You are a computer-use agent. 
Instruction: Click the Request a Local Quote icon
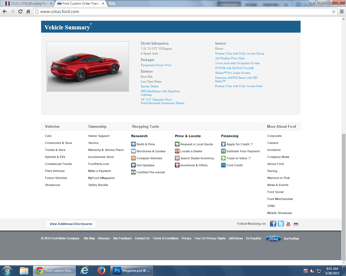point(177,144)
